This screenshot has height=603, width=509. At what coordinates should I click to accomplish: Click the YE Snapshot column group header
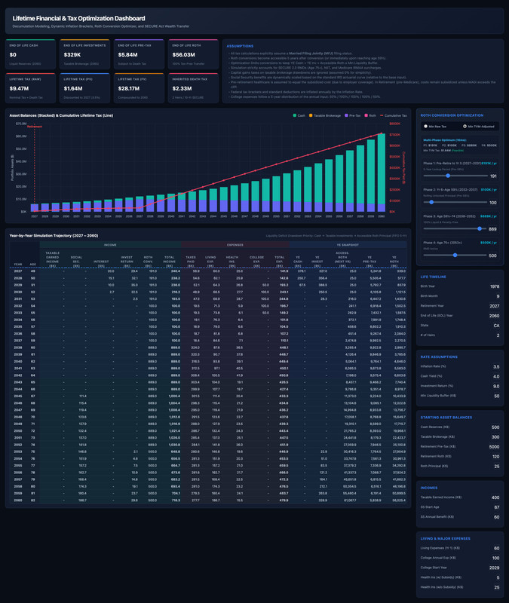348,245
